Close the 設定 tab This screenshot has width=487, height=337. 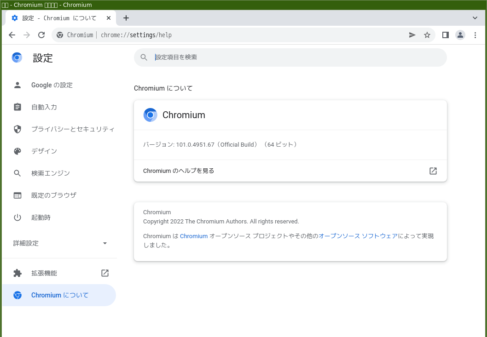[108, 18]
